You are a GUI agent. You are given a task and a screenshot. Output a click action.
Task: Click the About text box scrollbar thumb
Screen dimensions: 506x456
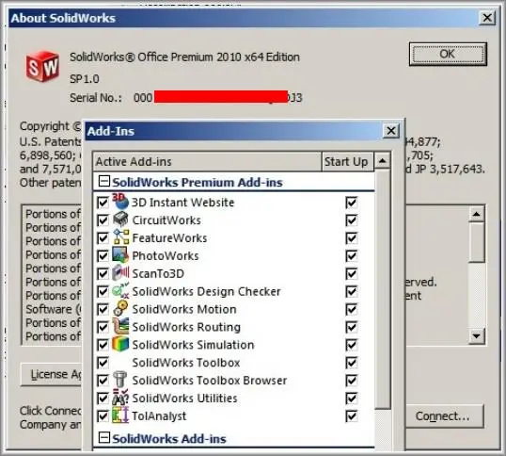(477, 242)
